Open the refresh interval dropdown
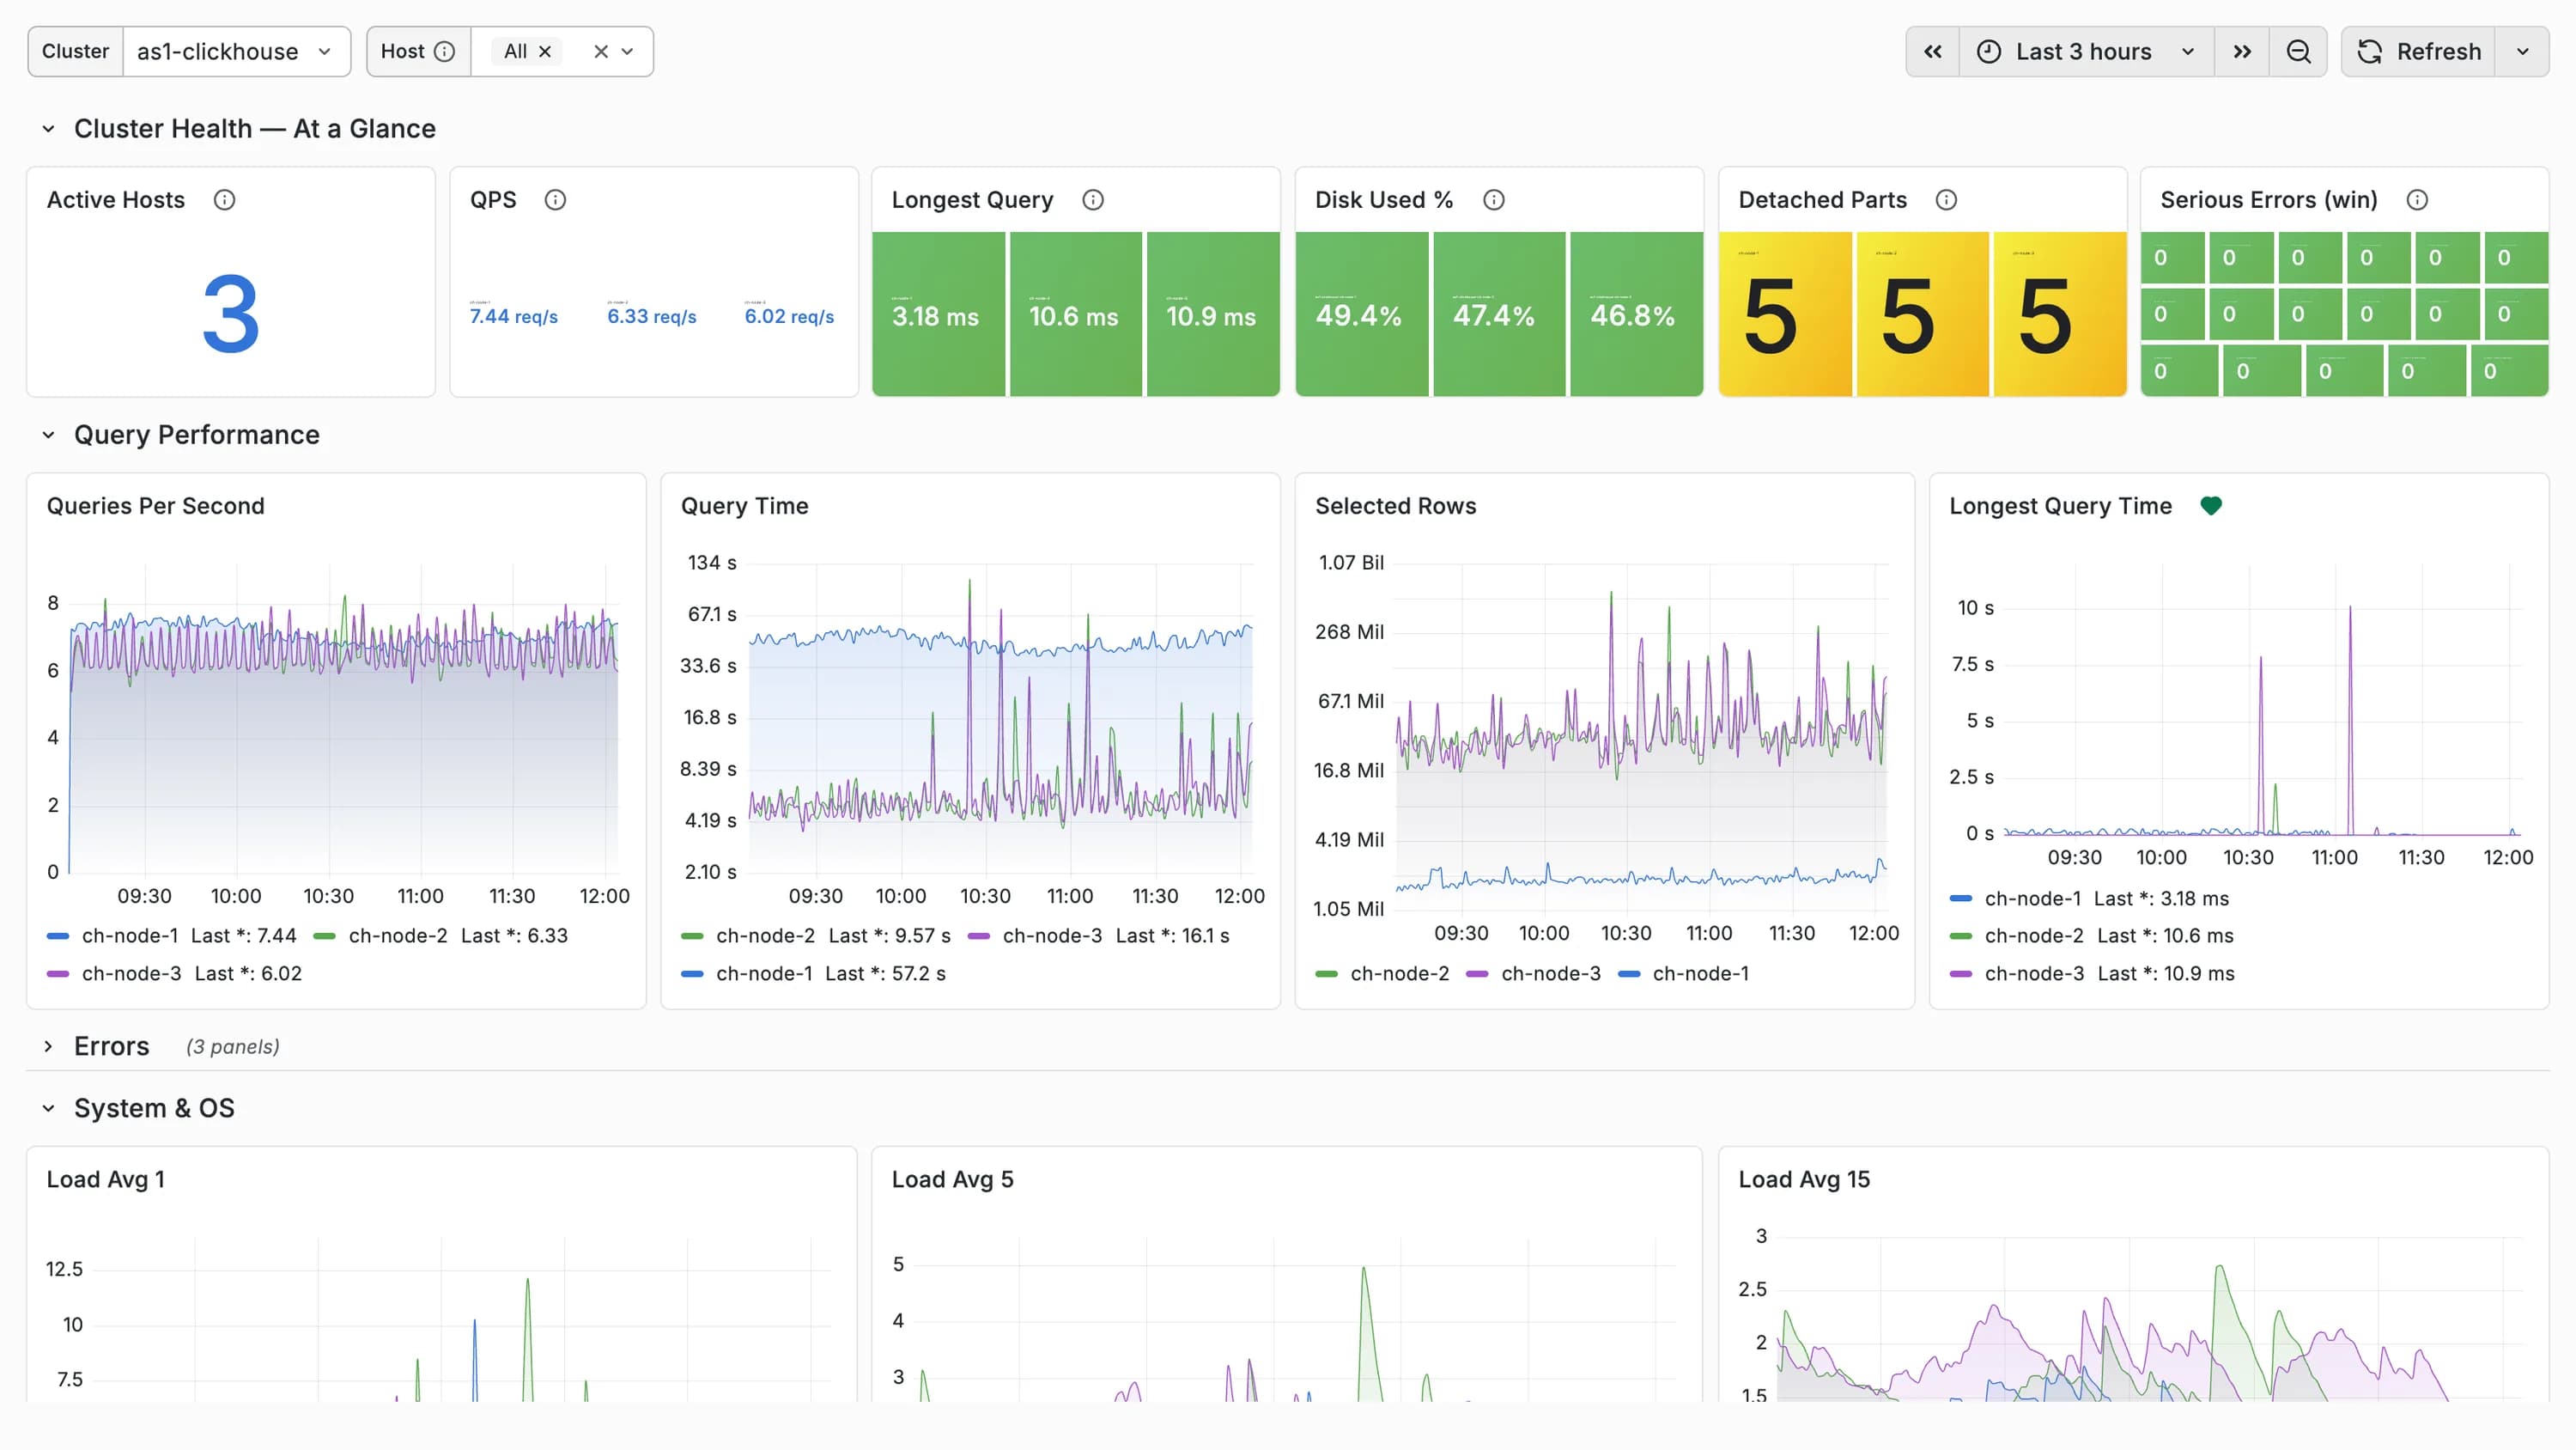 point(2522,51)
